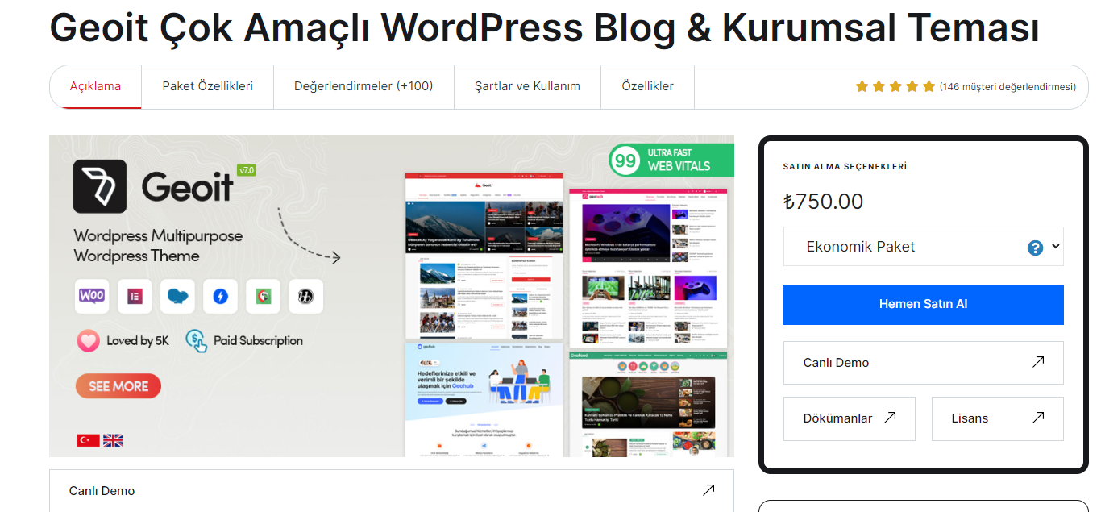Click the Geoit news demo thumbnail
The height and width of the screenshot is (512, 1101).
[x=484, y=256]
